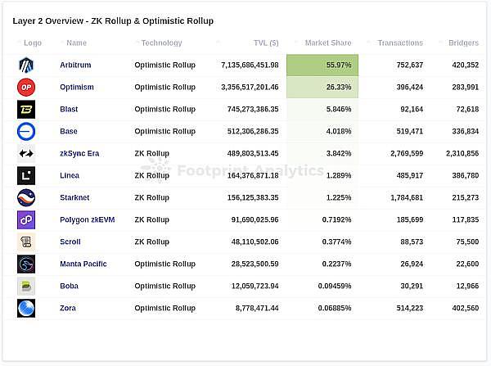Screen dimensions: 491x366
Task: Select the Scroll logo icon
Action: [26, 242]
